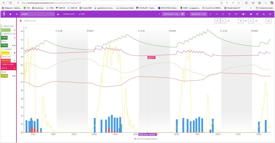
Task: Open the Andere favorieten folder
Action: click(x=265, y=8)
